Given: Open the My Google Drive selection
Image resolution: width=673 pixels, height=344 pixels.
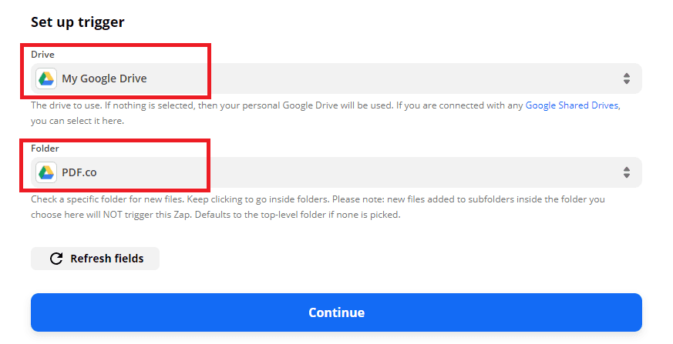Looking at the screenshot, I should click(x=104, y=78).
